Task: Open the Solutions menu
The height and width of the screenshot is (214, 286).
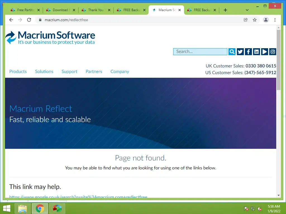Action: click(44, 72)
